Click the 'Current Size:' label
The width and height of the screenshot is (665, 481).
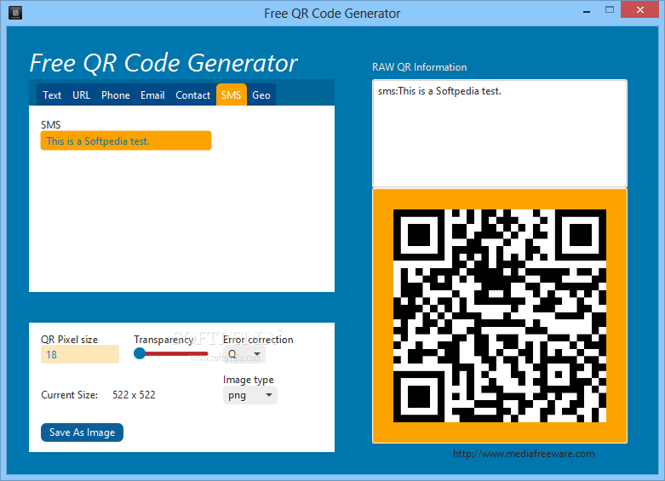(70, 395)
